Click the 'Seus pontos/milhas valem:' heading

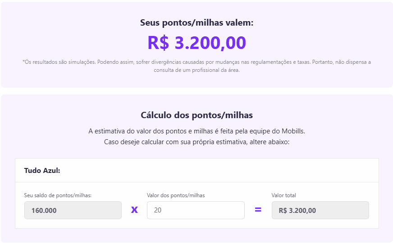[x=196, y=22]
